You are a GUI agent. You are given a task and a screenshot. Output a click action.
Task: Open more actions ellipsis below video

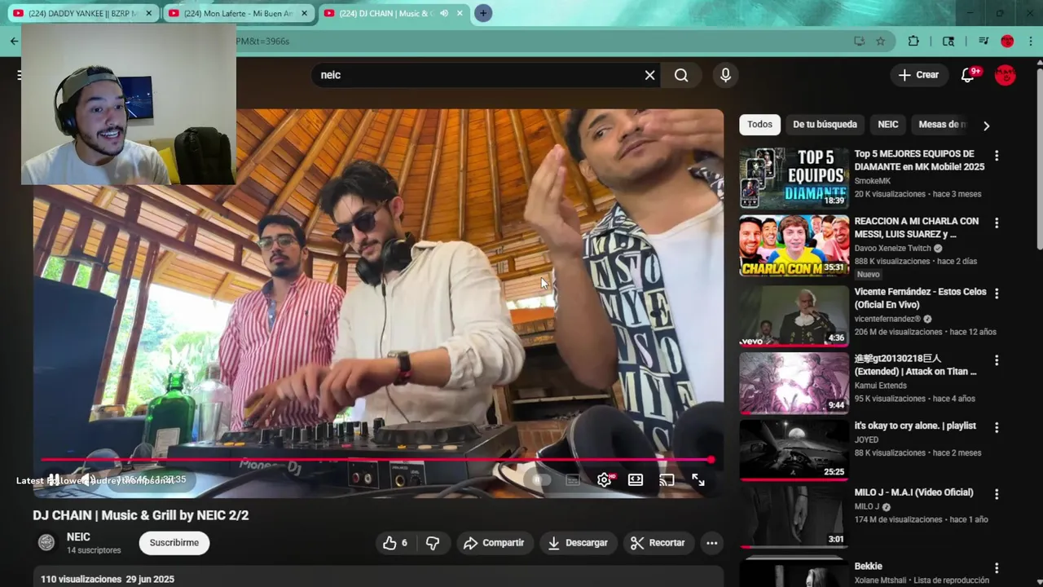click(x=711, y=543)
